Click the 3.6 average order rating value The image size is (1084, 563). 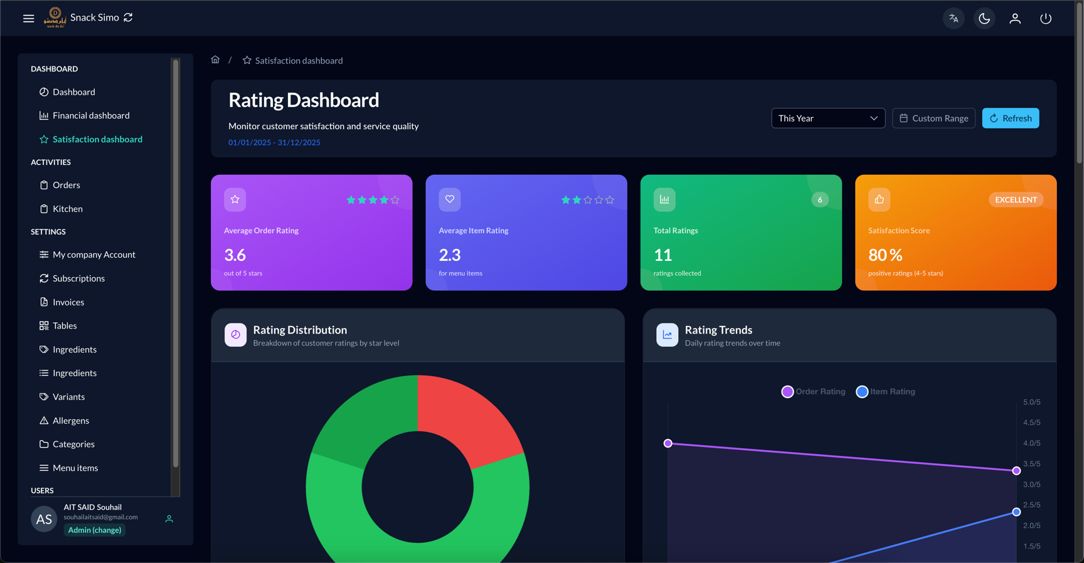(235, 255)
